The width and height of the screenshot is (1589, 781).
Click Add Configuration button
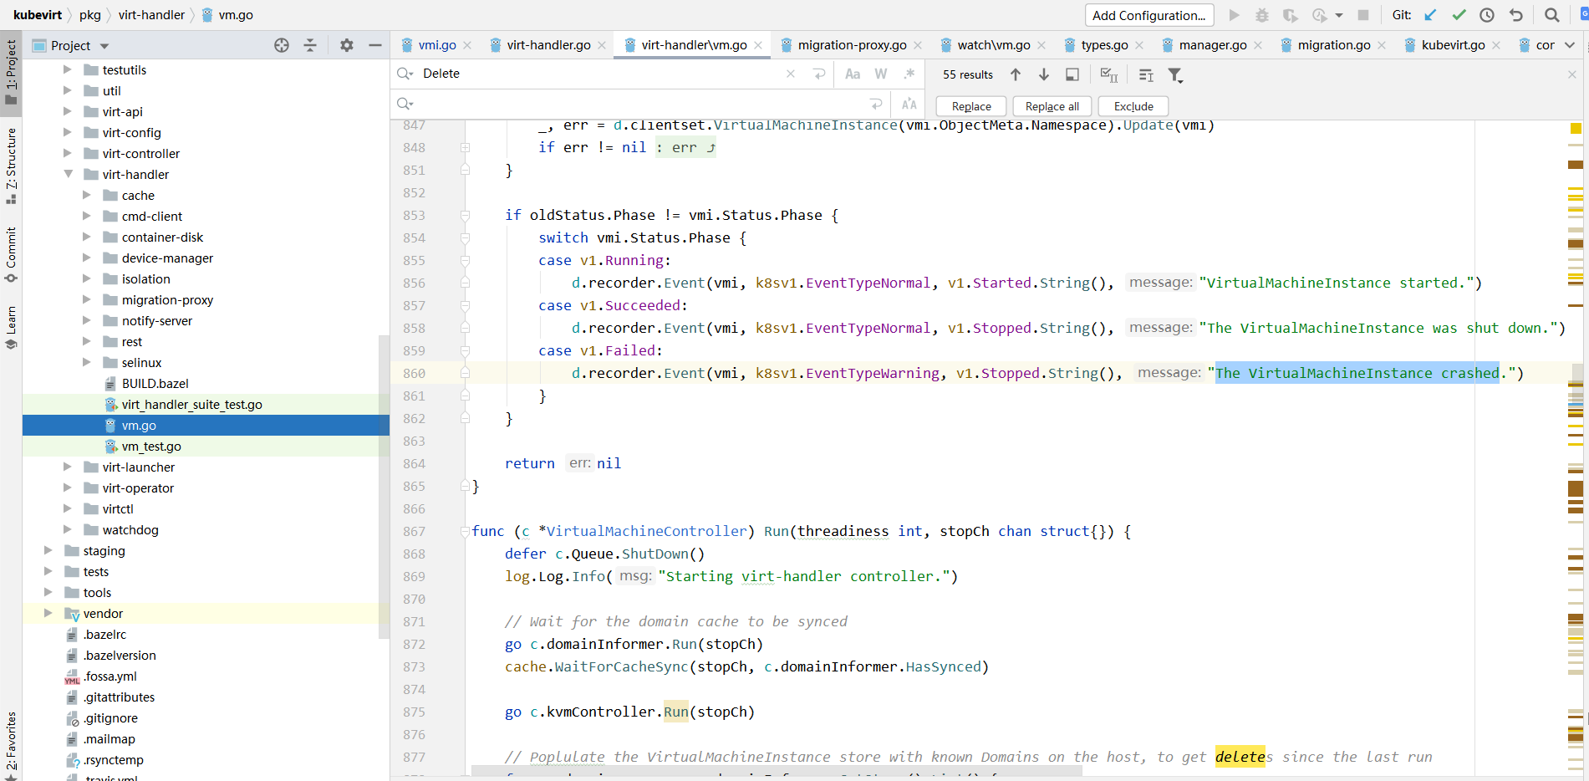pyautogui.click(x=1148, y=15)
